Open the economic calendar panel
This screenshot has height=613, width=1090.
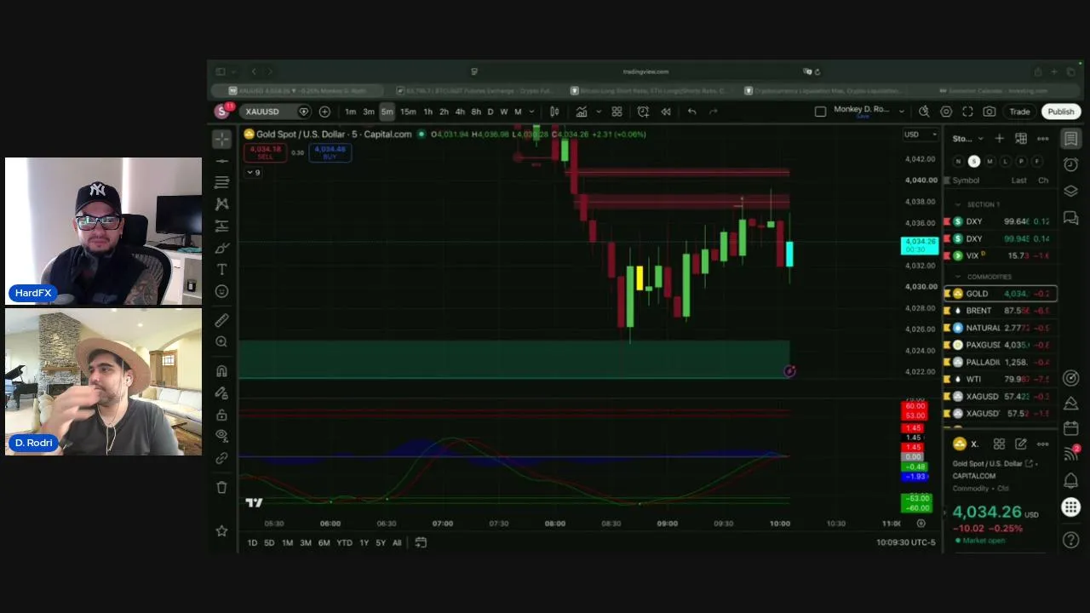point(1071,428)
